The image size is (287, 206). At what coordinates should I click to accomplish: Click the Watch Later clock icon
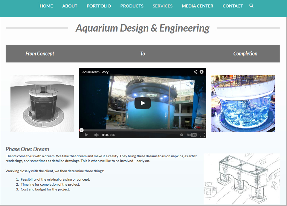pyautogui.click(x=181, y=135)
